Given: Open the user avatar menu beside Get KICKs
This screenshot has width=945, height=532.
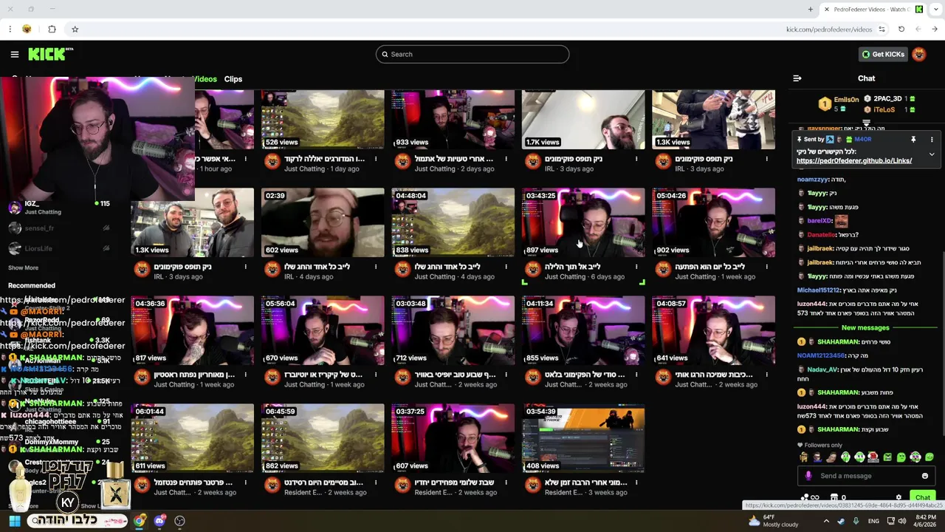Looking at the screenshot, I should click(x=919, y=54).
